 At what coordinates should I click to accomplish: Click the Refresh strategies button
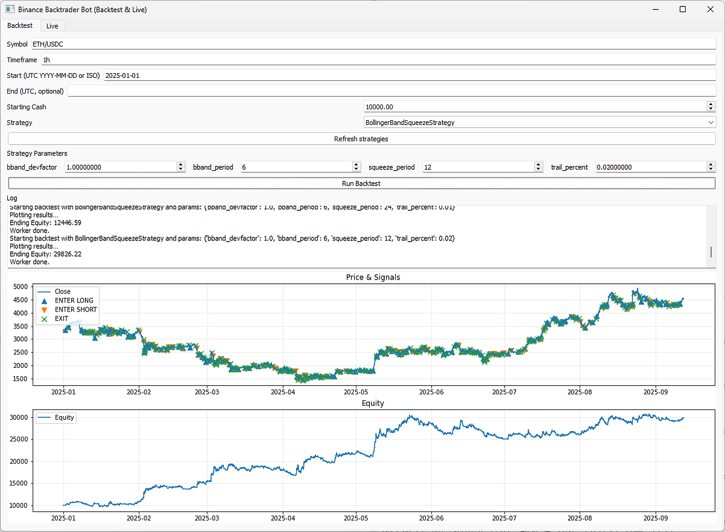tap(361, 138)
